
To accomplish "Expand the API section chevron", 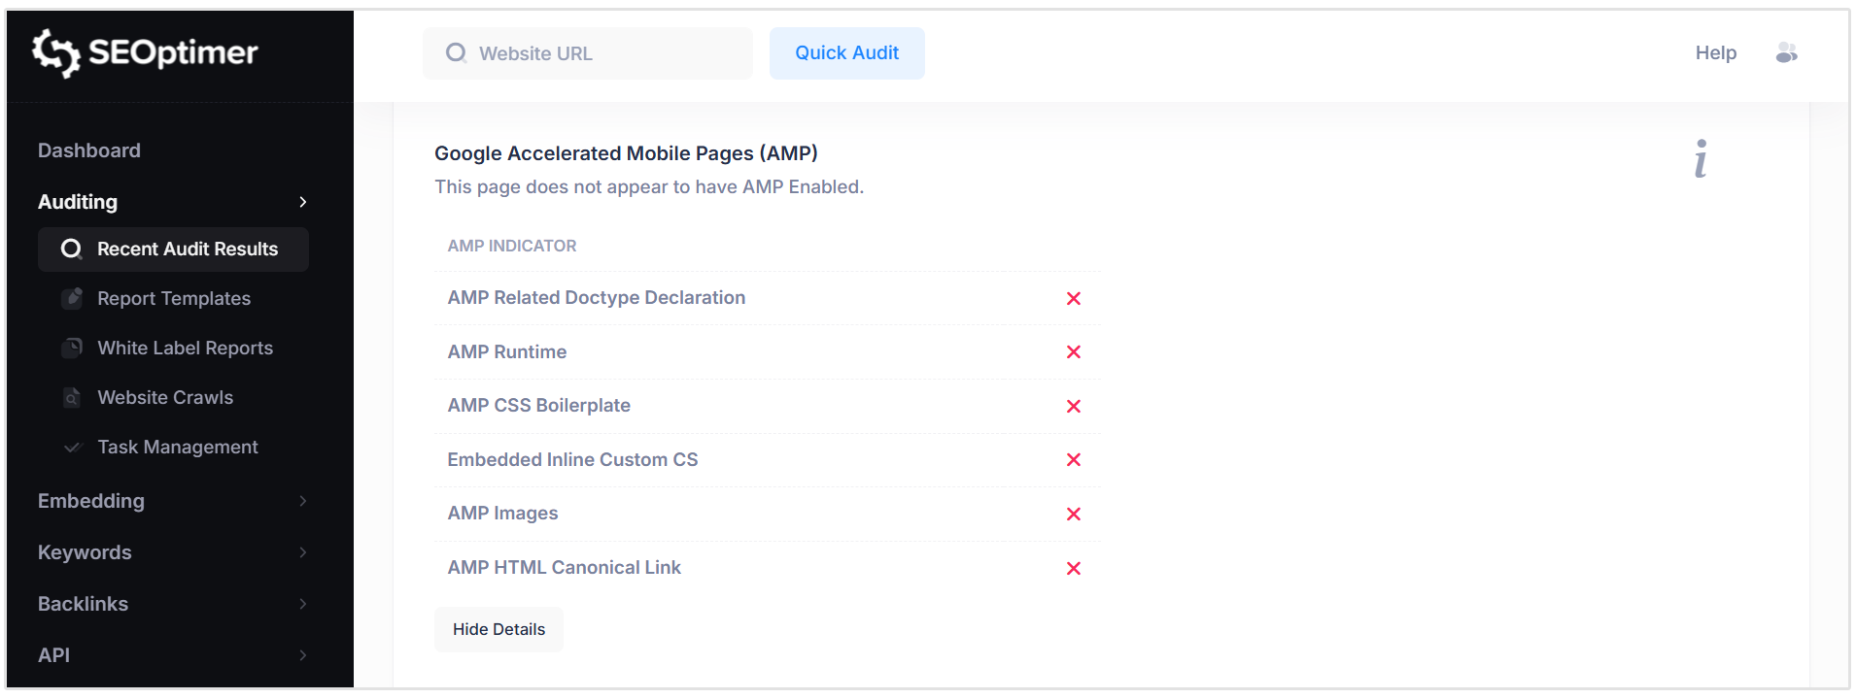I will (x=303, y=655).
